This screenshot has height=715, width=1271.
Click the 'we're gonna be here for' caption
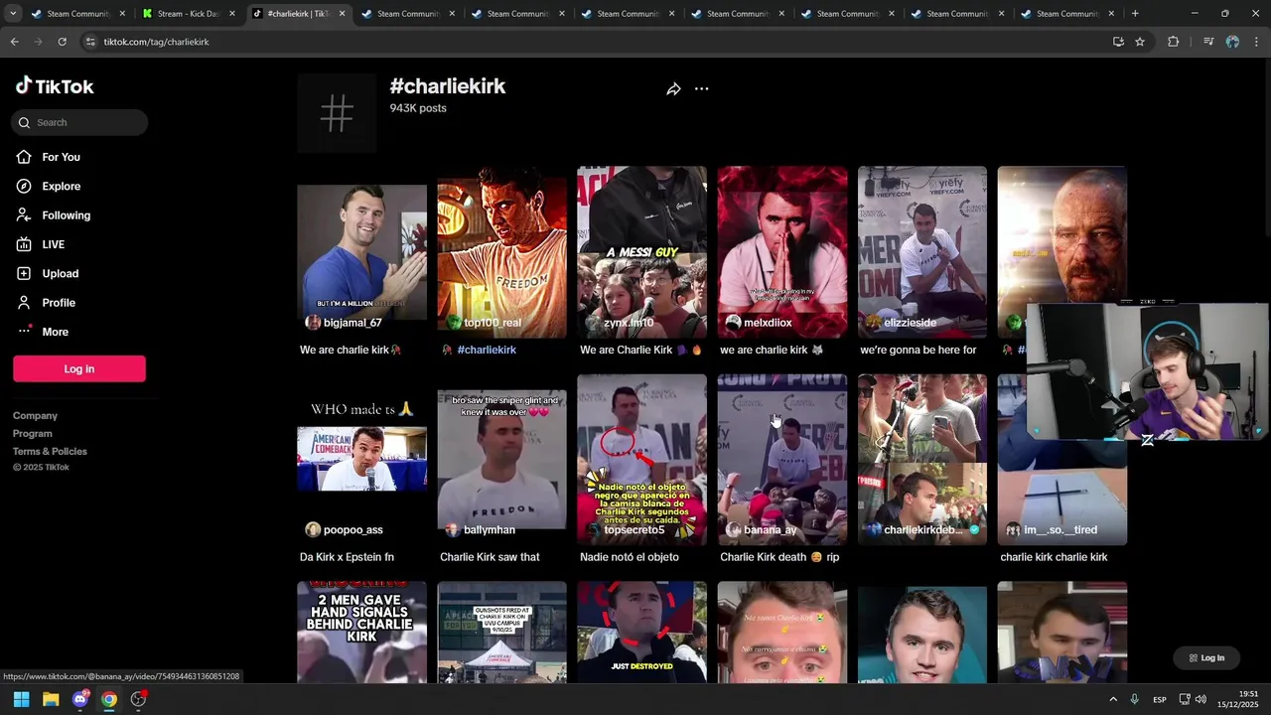(x=918, y=350)
